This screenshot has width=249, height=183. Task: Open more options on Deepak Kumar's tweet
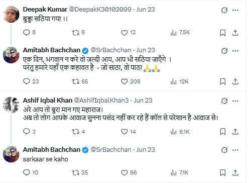pyautogui.click(x=235, y=10)
